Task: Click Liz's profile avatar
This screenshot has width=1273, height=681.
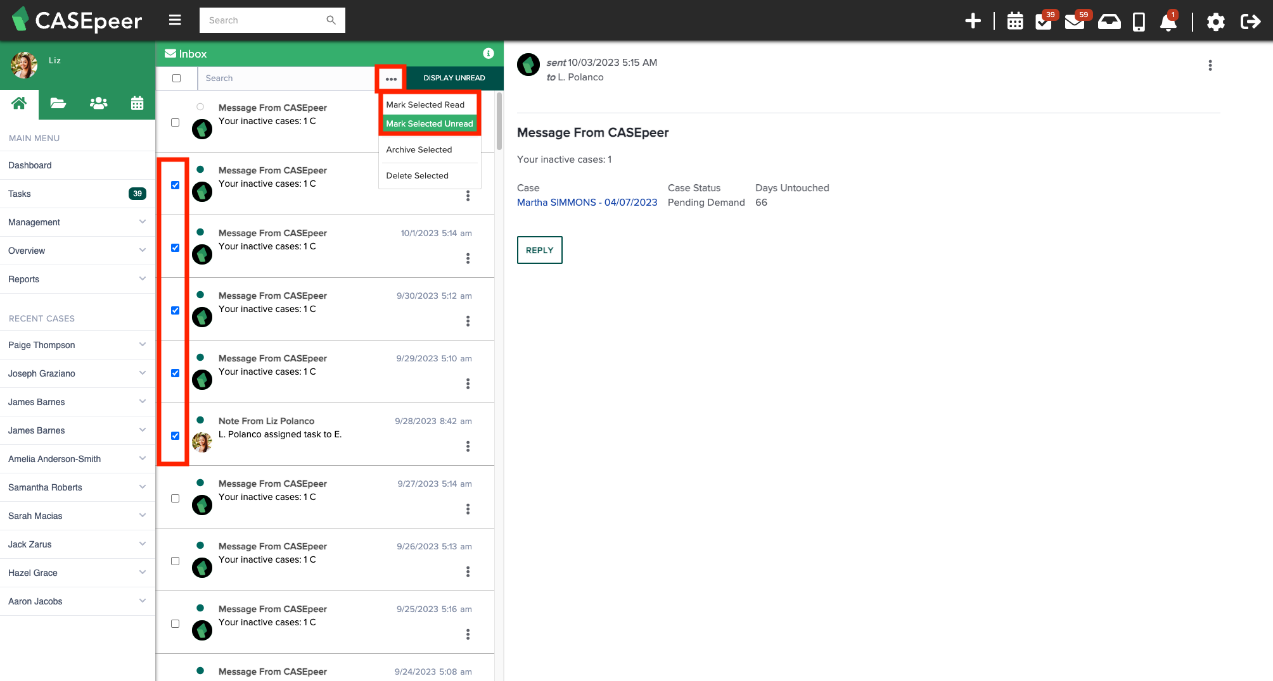Action: [x=24, y=65]
